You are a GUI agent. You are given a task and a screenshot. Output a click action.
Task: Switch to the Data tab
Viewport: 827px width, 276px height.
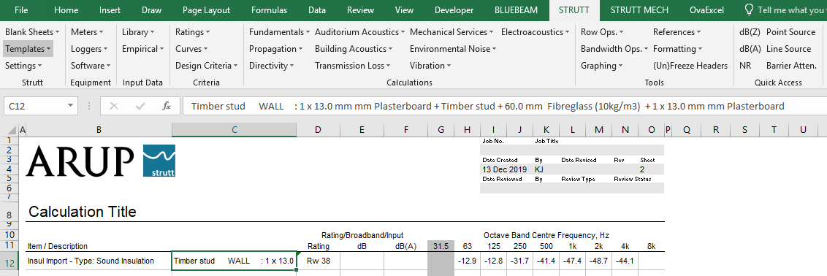click(x=317, y=10)
